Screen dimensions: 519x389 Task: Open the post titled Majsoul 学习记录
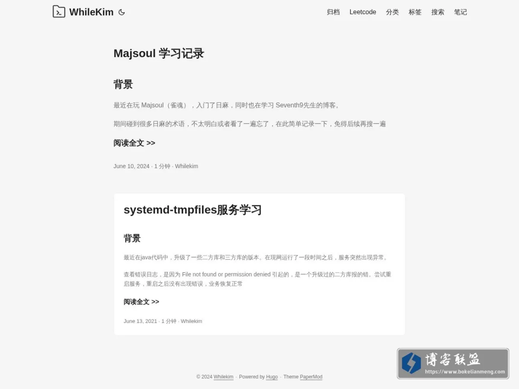coord(159,54)
